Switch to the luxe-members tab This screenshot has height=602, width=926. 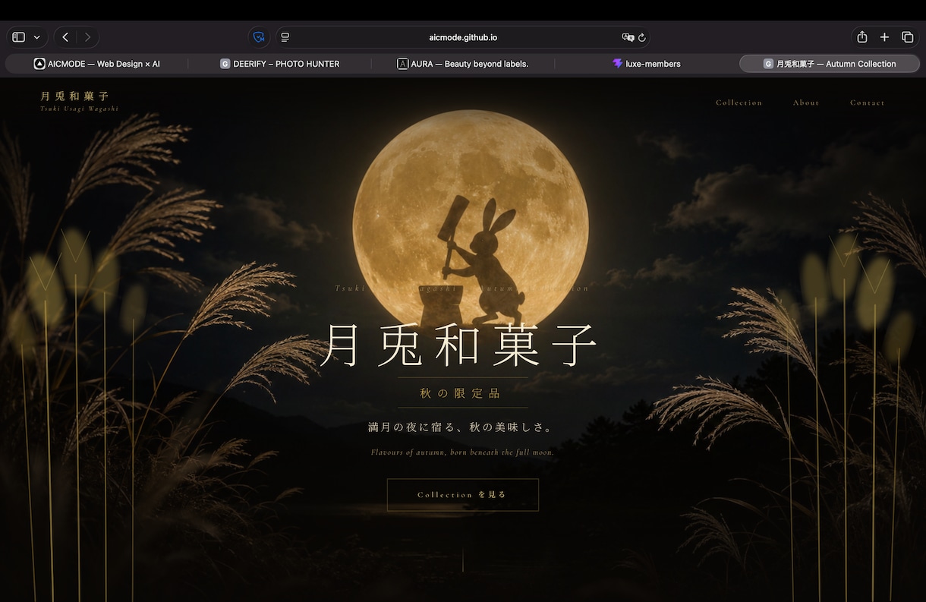coord(647,64)
